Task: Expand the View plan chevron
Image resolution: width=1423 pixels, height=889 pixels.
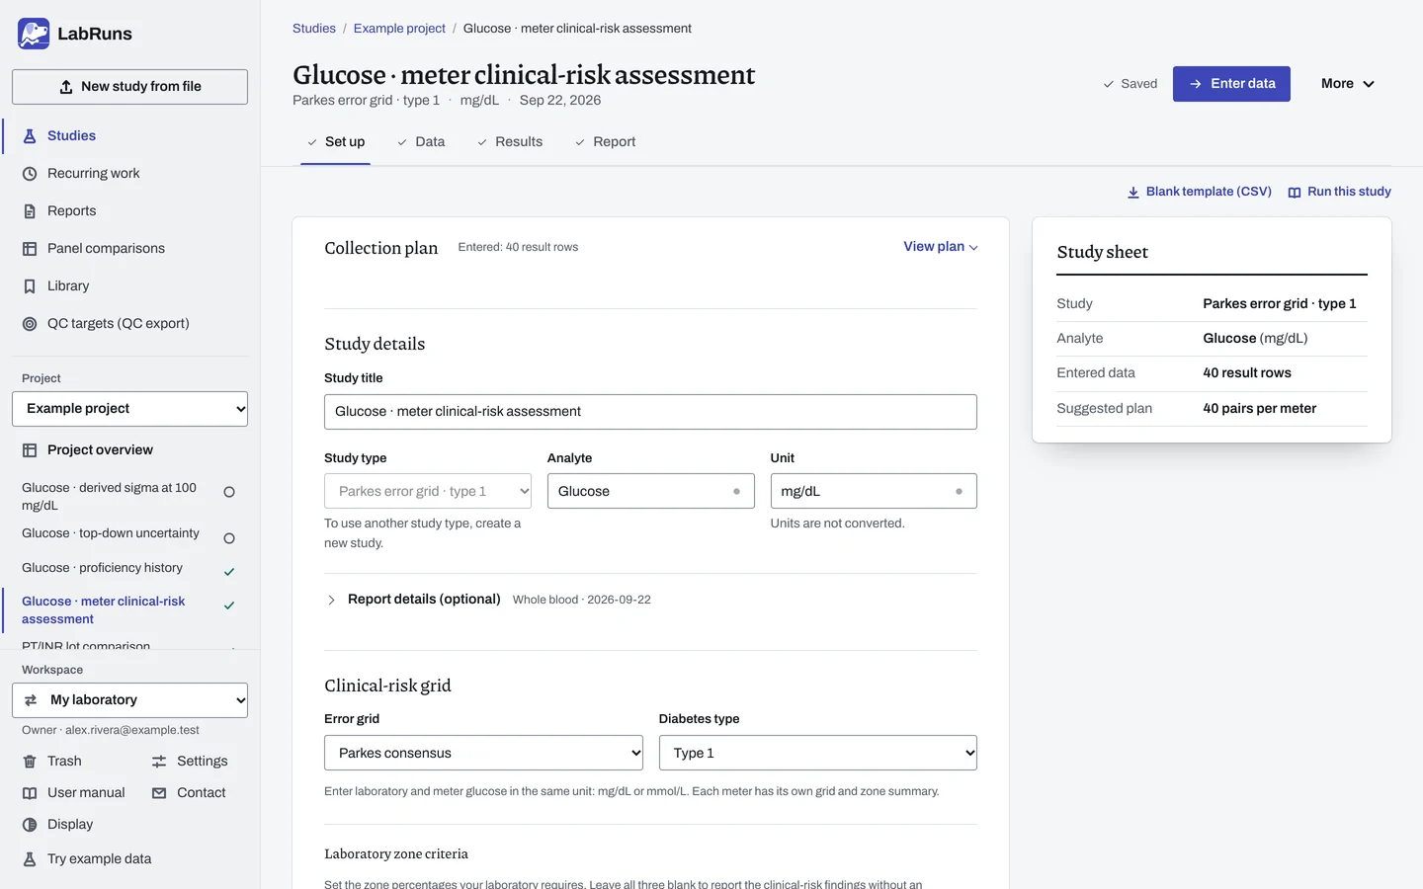Action: pos(973,248)
